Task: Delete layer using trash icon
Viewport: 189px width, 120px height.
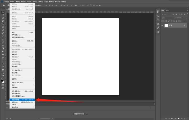Action: 185,118
